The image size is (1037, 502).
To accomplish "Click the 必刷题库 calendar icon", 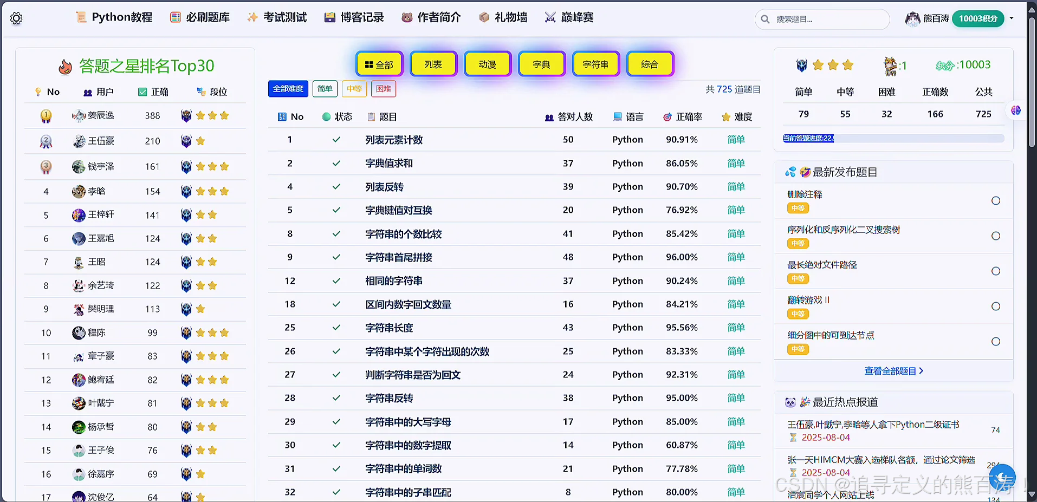I will 176,17.
